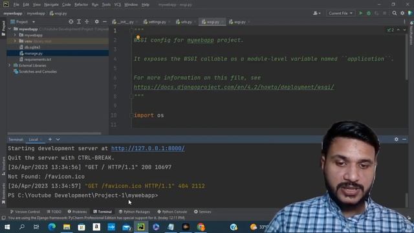This screenshot has width=414, height=233.
Task: Open the Problems tool window
Action: coord(77,212)
